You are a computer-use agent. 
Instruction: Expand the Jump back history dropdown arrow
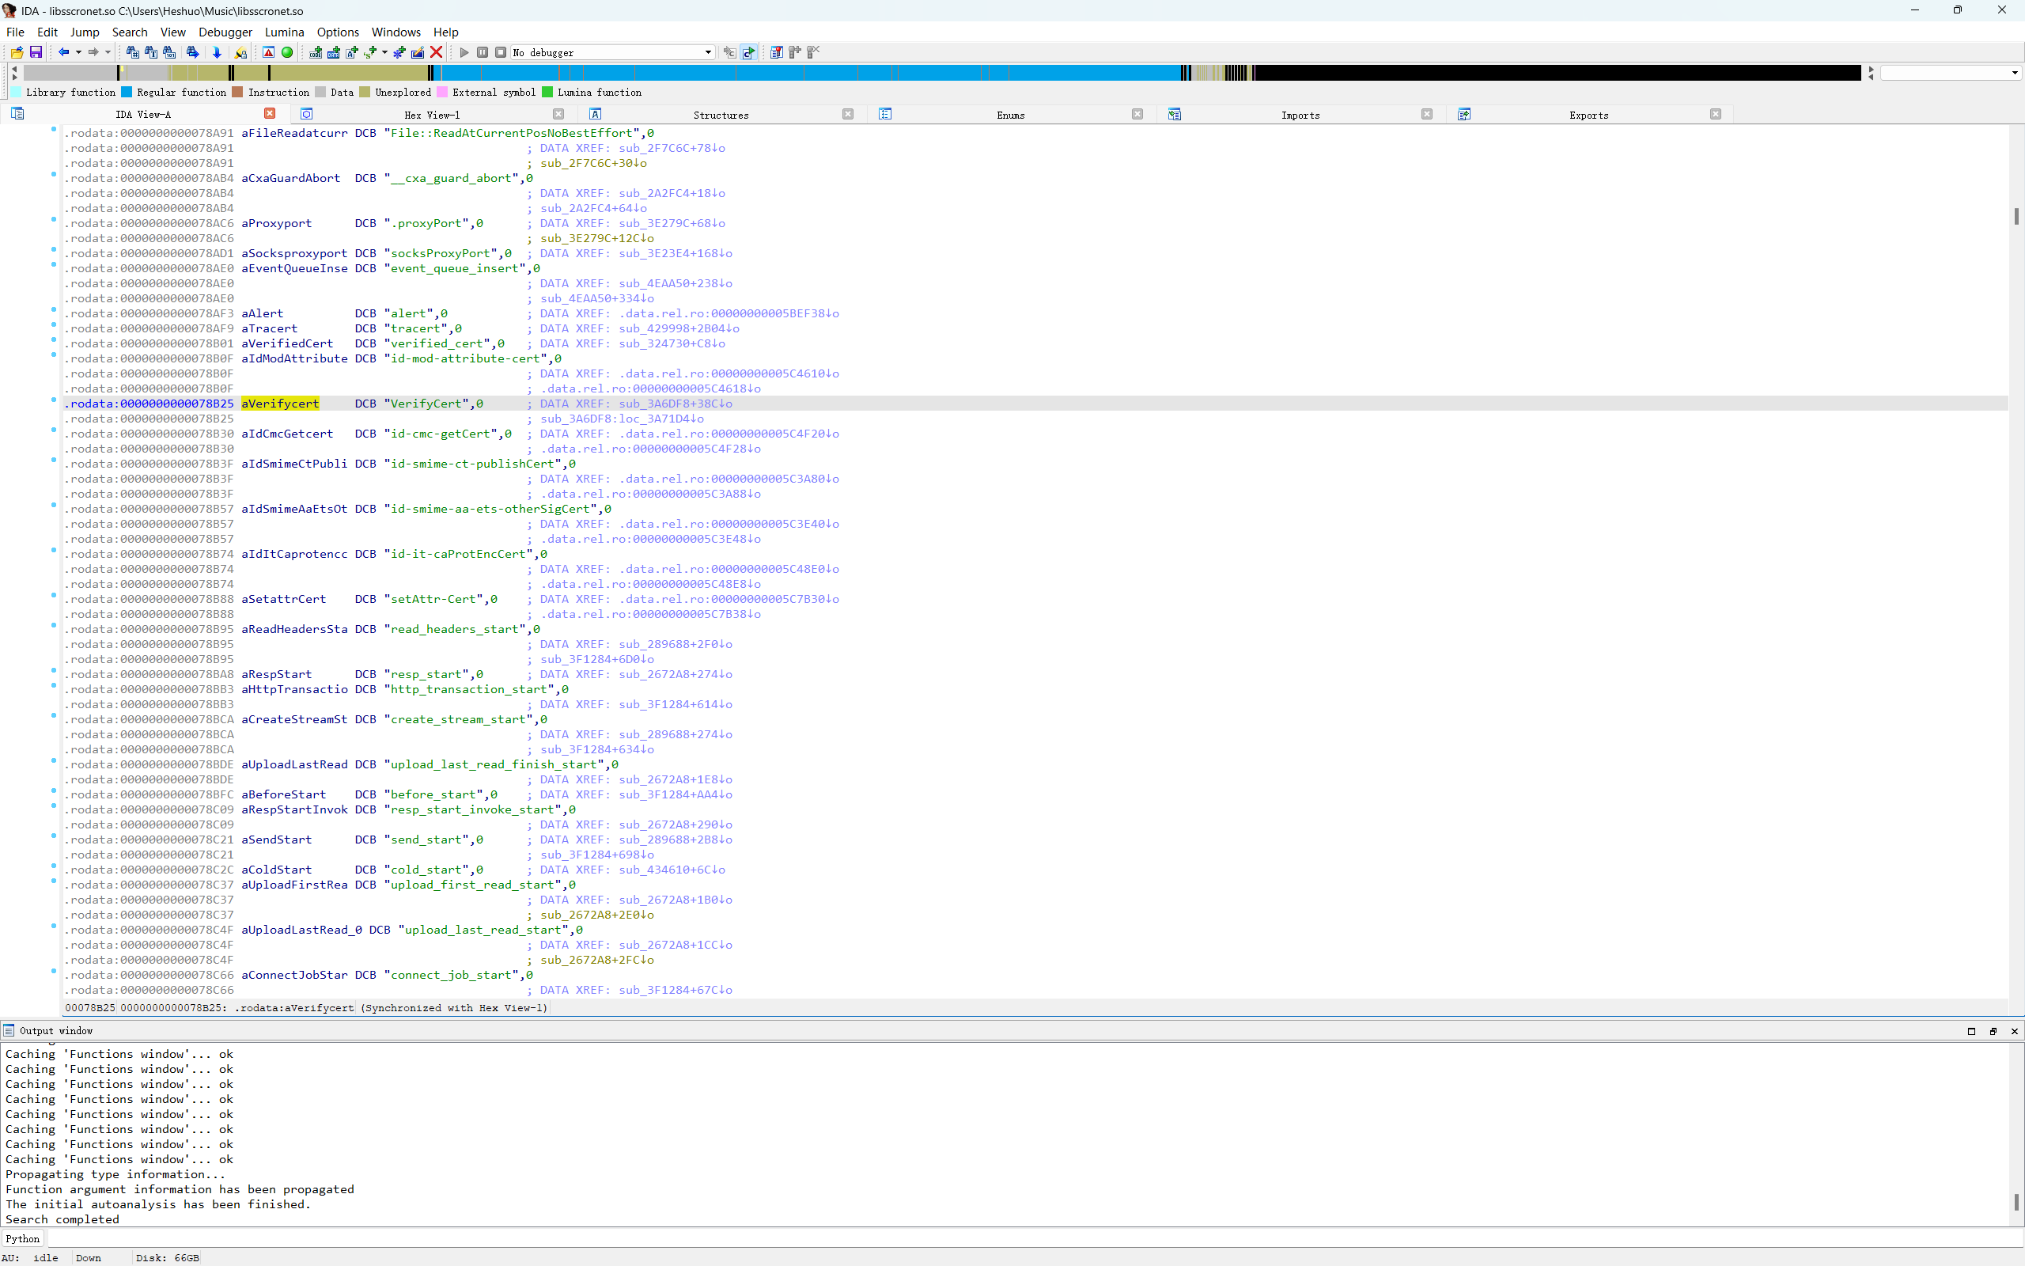78,52
